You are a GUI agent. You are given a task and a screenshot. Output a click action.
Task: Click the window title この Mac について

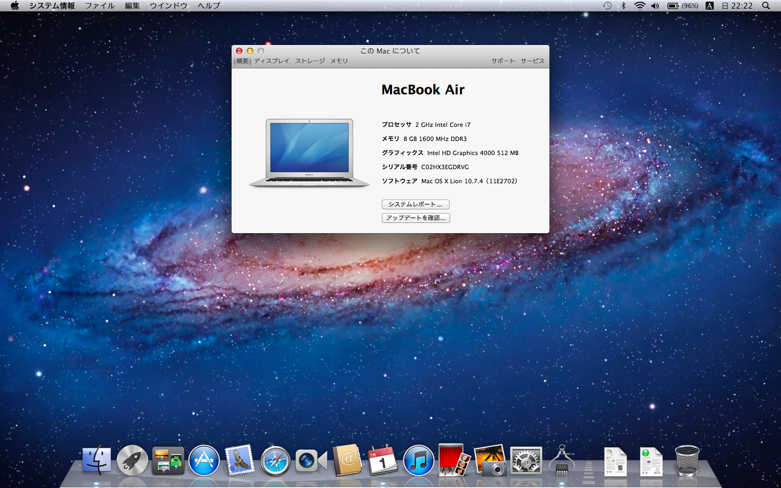click(x=390, y=51)
